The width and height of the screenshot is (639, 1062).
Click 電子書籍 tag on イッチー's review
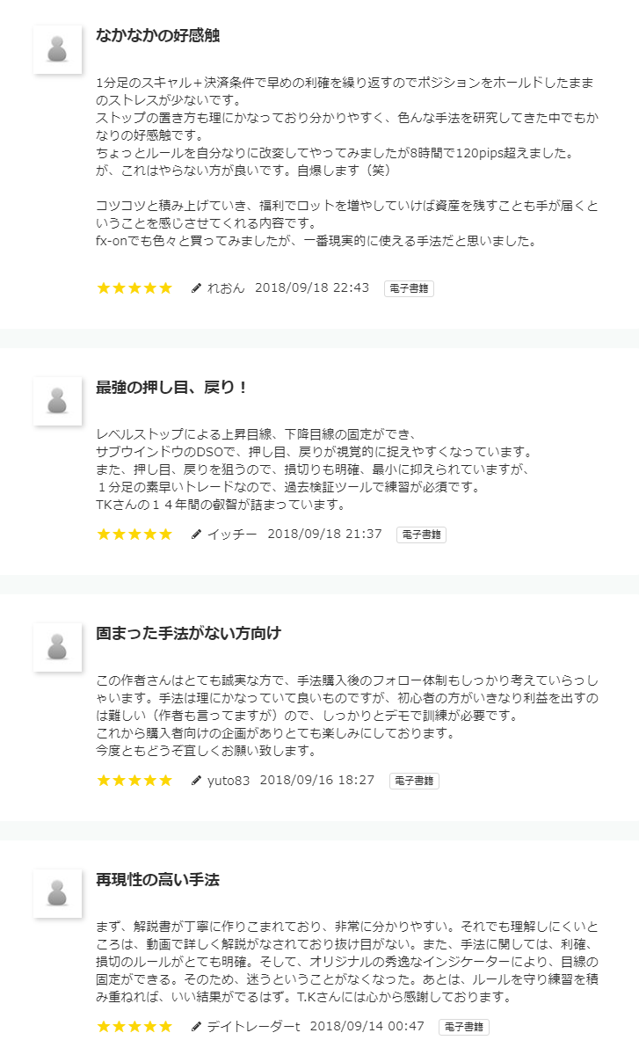click(x=421, y=535)
